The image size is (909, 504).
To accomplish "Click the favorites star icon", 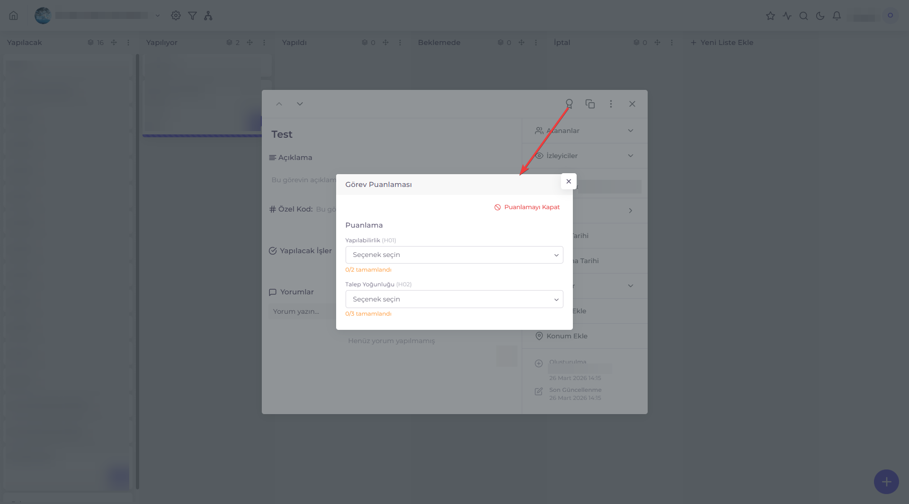I will [770, 16].
